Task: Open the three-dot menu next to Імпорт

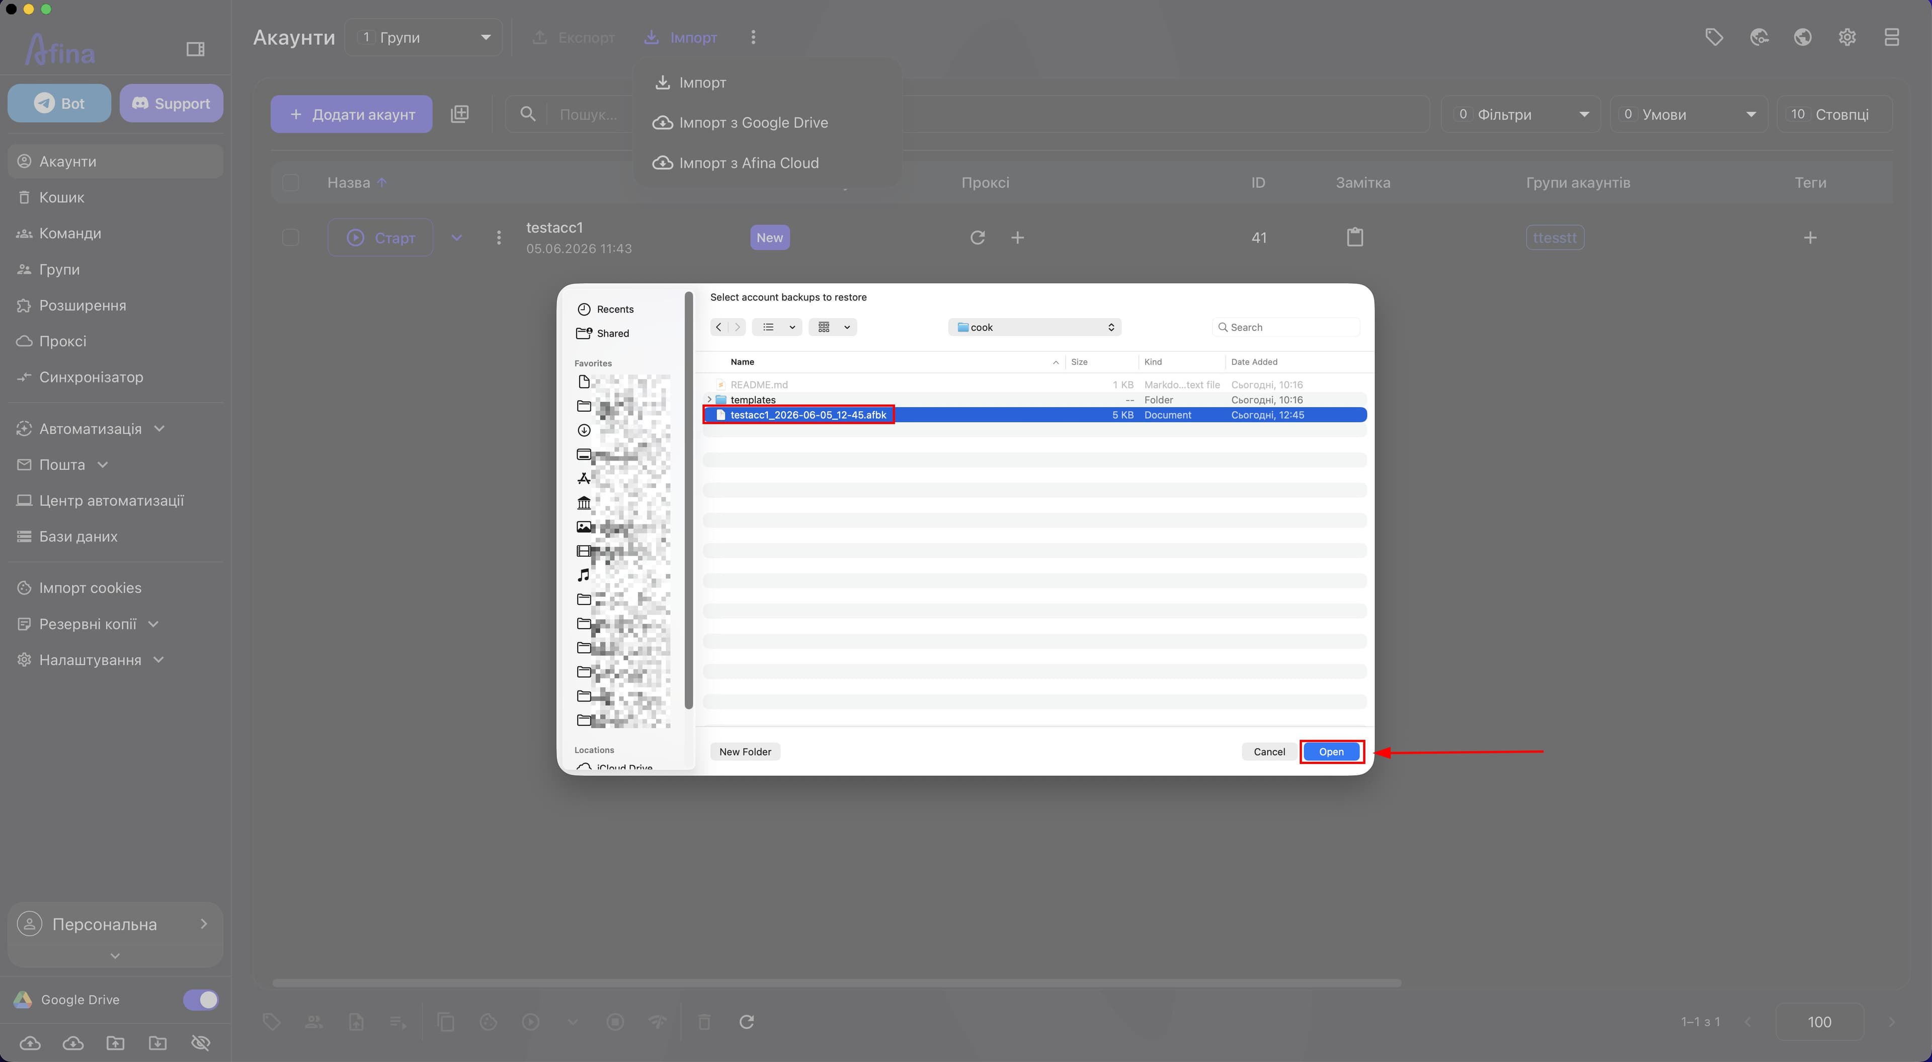Action: [753, 37]
